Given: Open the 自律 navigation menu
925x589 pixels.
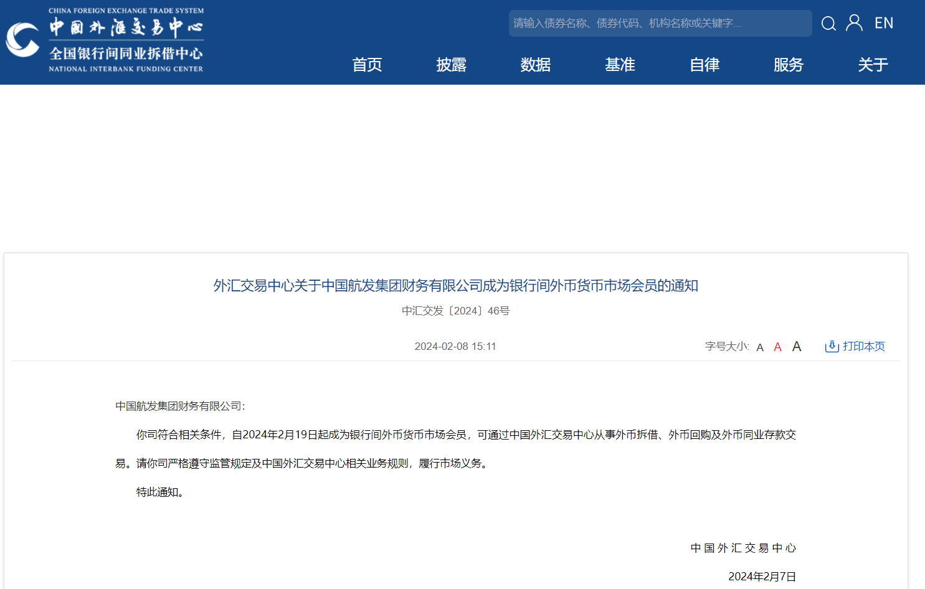Looking at the screenshot, I should [704, 65].
